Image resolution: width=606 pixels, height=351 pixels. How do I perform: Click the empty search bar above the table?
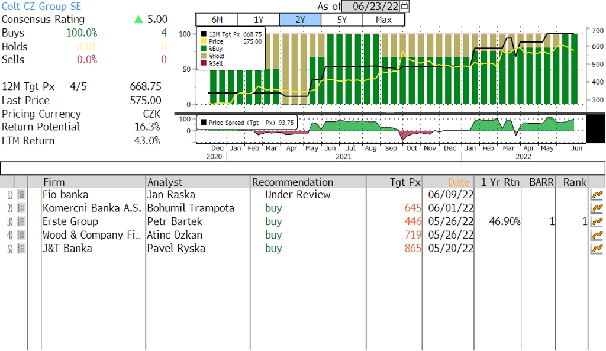[302, 168]
